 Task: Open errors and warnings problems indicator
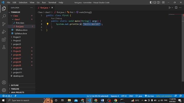(x=7, y=96)
